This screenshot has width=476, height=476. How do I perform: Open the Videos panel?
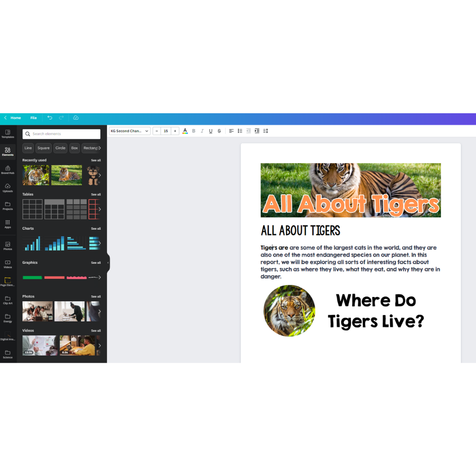coord(7,264)
